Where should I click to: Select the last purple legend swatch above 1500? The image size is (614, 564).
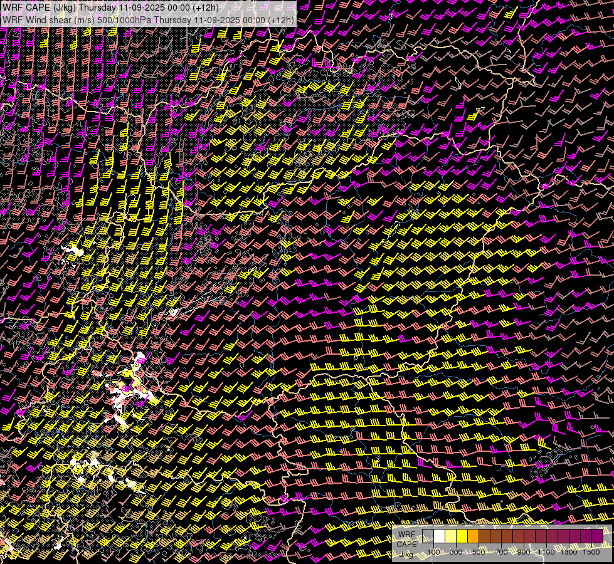[x=597, y=536]
